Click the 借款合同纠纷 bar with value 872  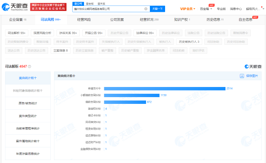click(125, 102)
